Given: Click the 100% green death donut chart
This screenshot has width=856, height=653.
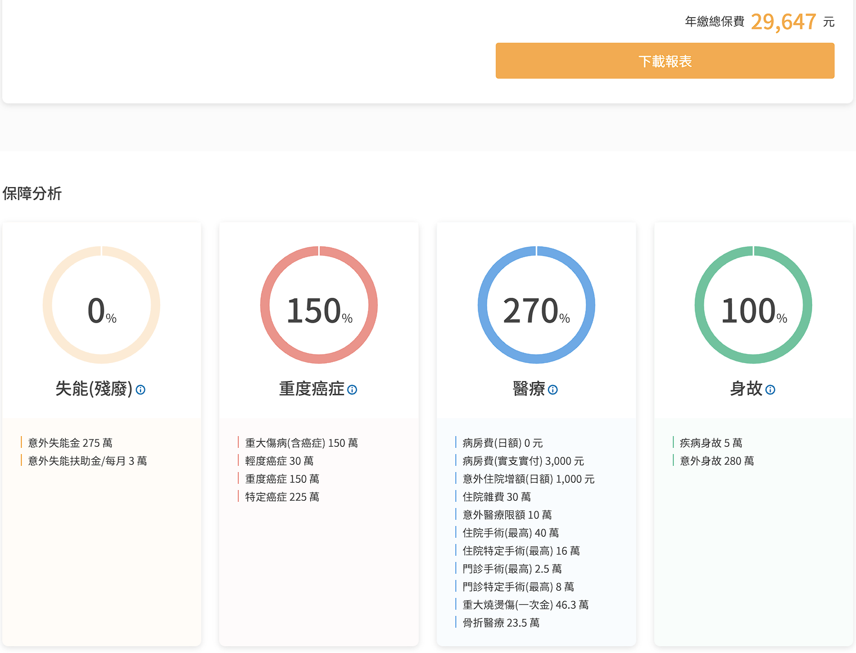Looking at the screenshot, I should [754, 305].
